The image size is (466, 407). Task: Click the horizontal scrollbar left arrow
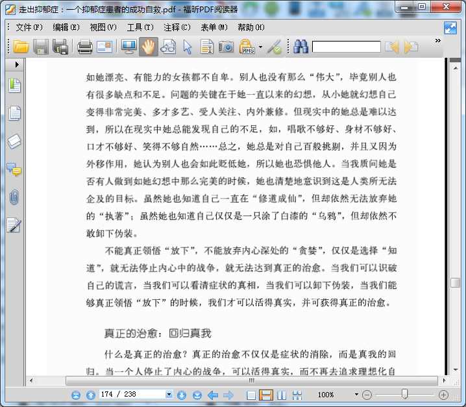click(31, 380)
